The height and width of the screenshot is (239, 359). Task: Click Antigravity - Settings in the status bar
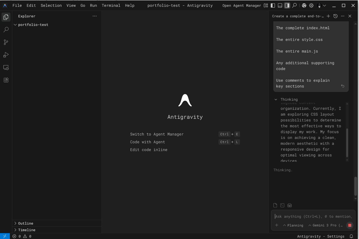click(x=321, y=236)
